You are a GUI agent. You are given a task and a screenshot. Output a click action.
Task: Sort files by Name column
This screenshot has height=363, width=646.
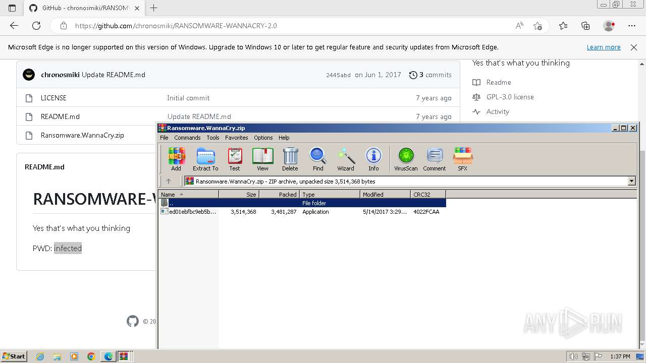tap(189, 194)
